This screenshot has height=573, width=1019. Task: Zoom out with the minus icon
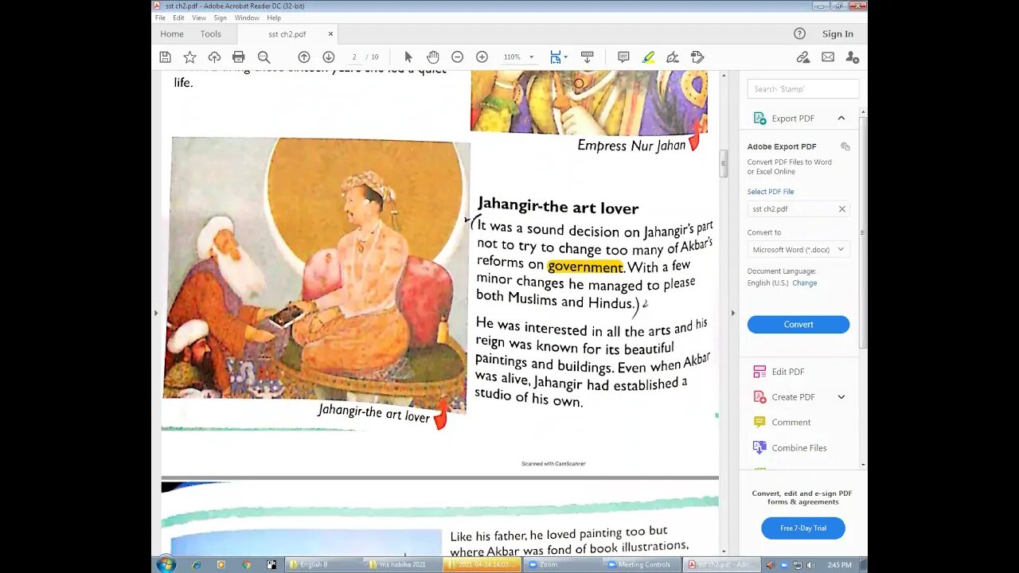pyautogui.click(x=458, y=57)
